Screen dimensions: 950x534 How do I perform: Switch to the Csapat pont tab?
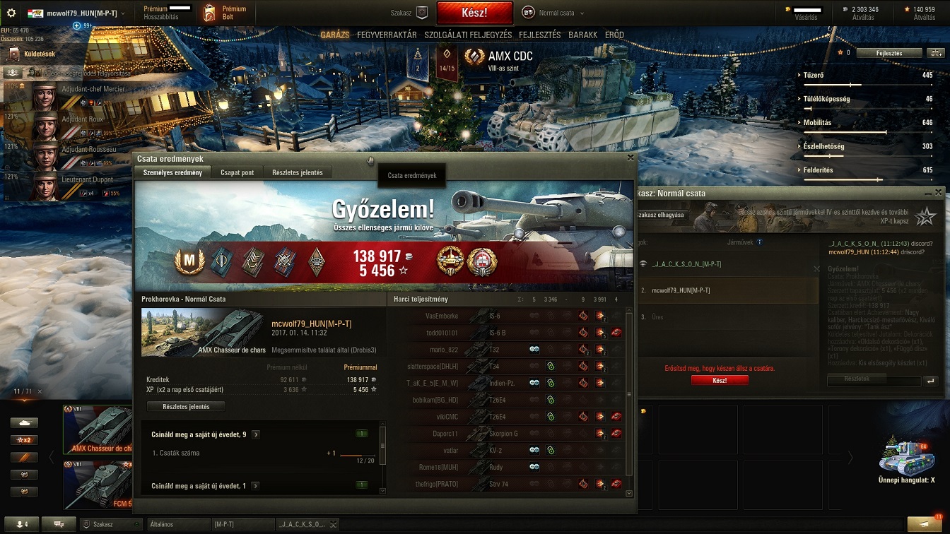click(x=237, y=172)
